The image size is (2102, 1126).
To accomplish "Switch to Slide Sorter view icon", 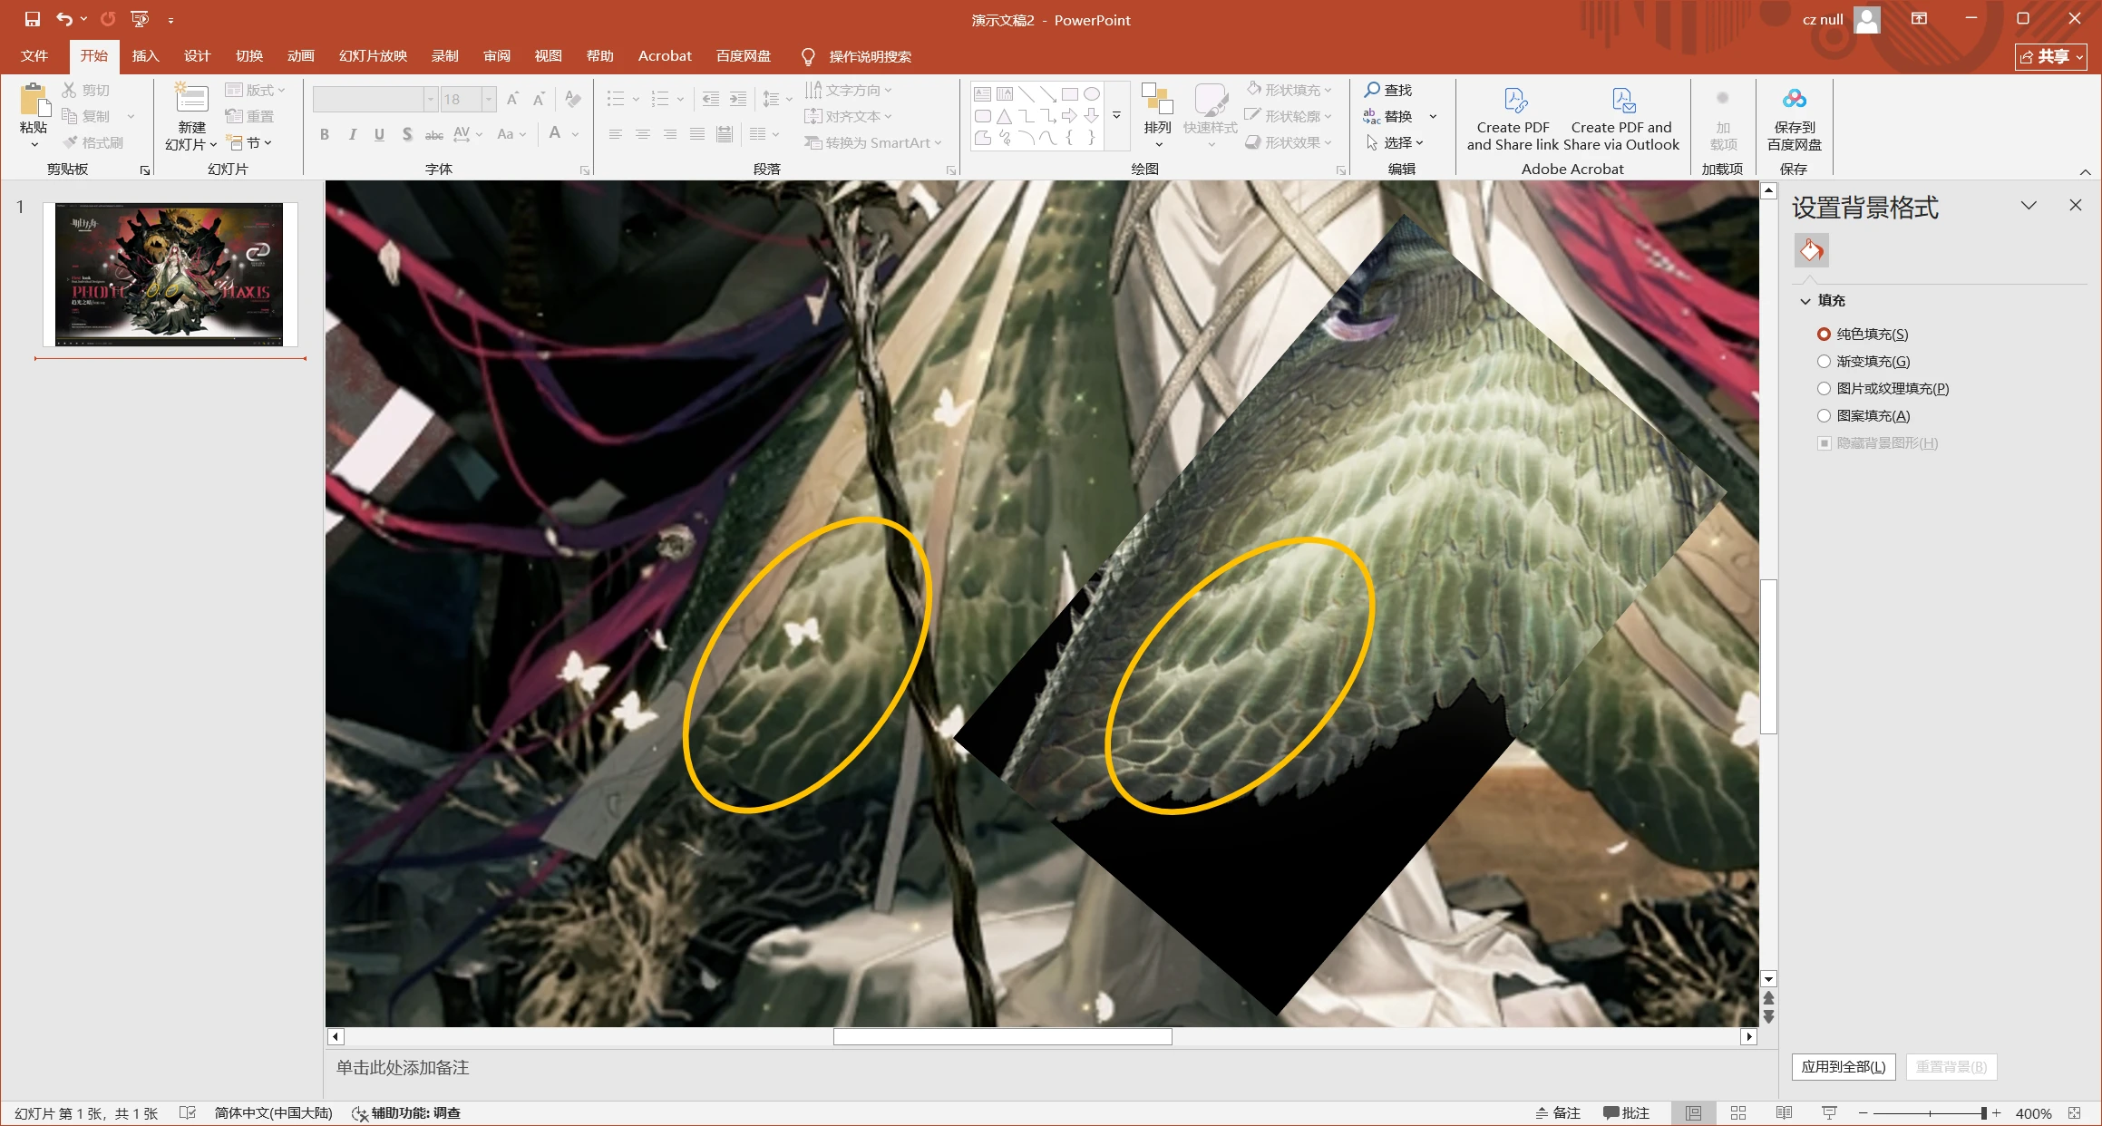I will coord(1737,1113).
